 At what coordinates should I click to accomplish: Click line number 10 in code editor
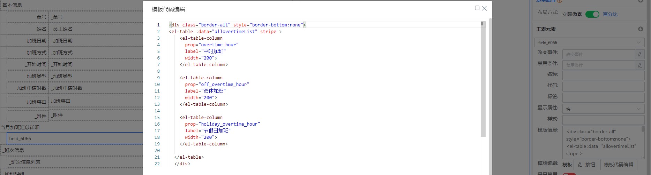pos(157,85)
